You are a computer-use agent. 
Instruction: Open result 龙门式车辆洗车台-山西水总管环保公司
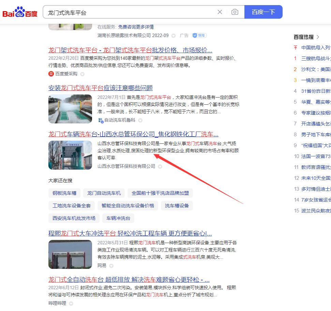[x=133, y=134]
